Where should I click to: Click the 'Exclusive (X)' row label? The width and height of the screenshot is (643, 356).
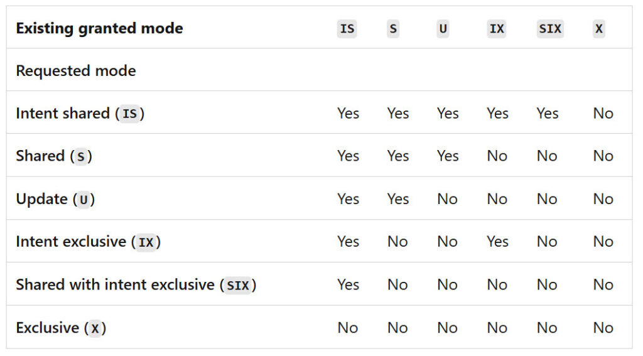coord(61,328)
